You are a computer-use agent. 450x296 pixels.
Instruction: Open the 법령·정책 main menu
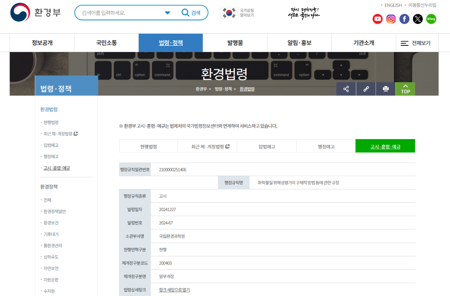tap(171, 43)
